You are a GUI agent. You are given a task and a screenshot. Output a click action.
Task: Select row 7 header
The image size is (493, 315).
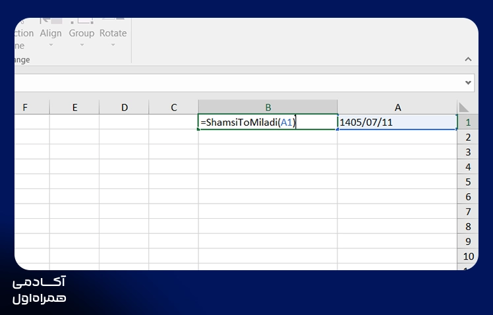[x=468, y=212]
